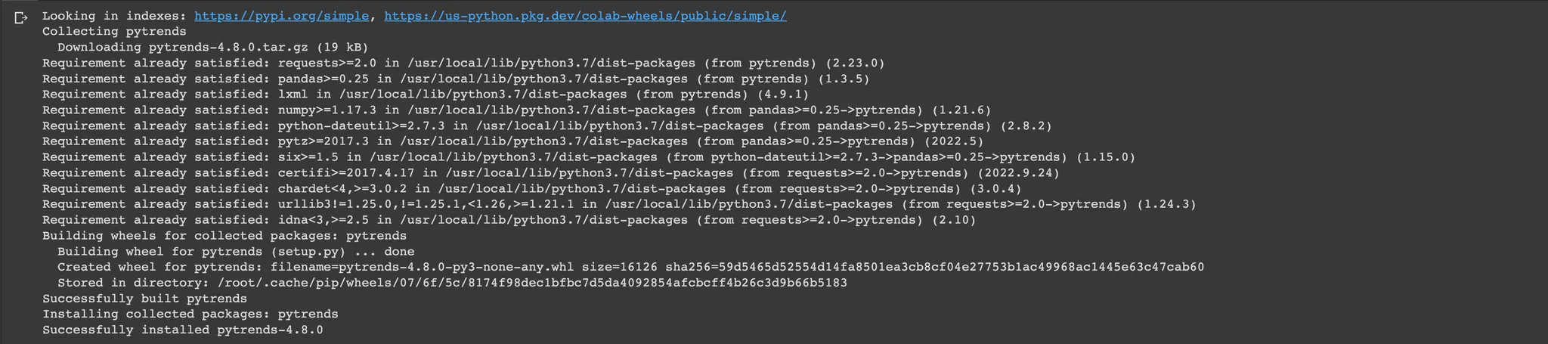Click the requests>=2.0 requirement line
1548x344 pixels.
[x=463, y=64]
